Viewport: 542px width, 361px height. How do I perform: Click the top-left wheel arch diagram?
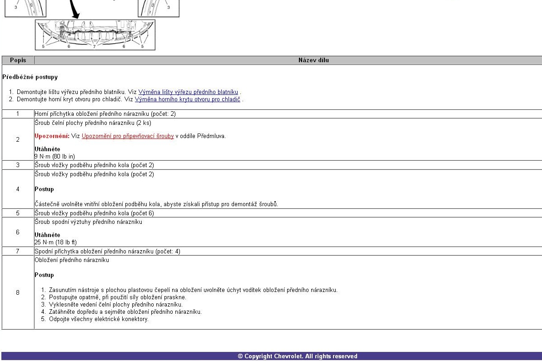click(x=20, y=7)
